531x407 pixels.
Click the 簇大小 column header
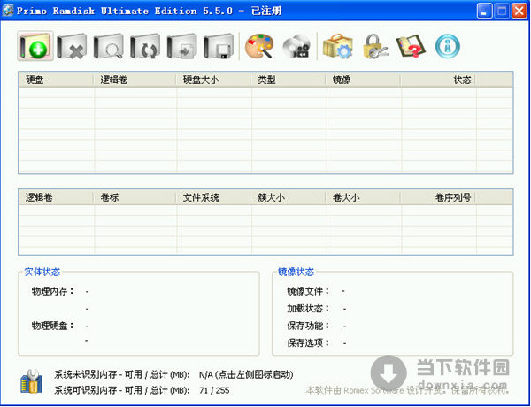click(x=289, y=197)
